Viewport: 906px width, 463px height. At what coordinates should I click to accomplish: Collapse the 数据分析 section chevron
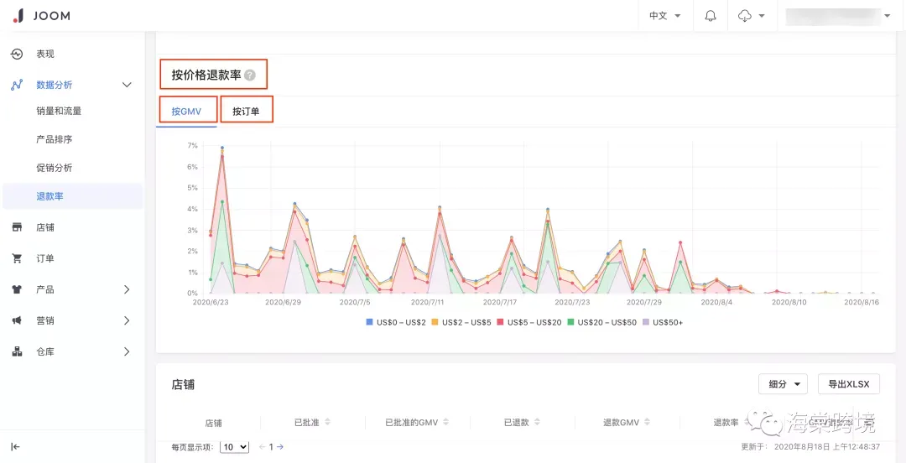128,85
